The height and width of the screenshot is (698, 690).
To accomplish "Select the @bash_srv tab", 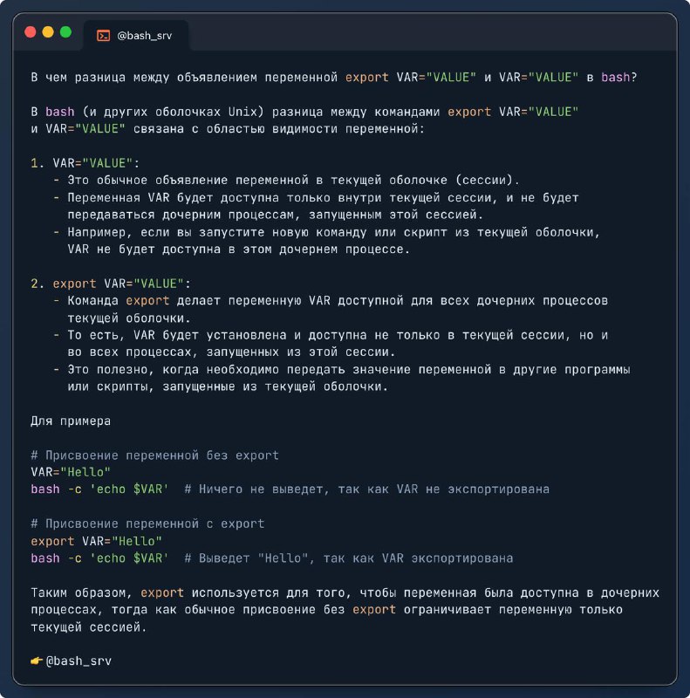I will coord(136,36).
